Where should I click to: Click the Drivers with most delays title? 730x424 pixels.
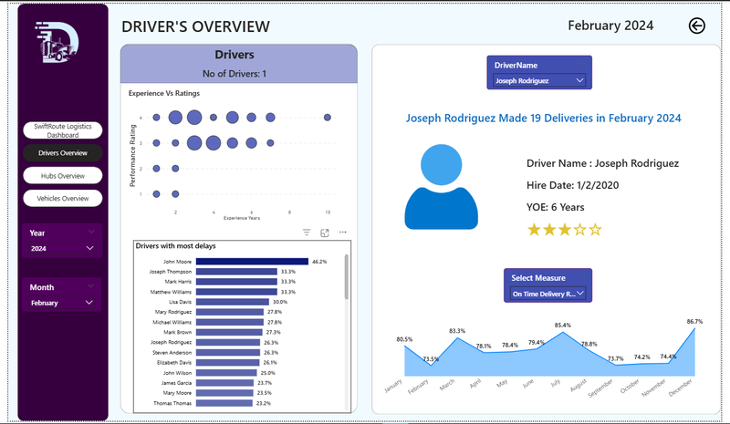coord(175,246)
